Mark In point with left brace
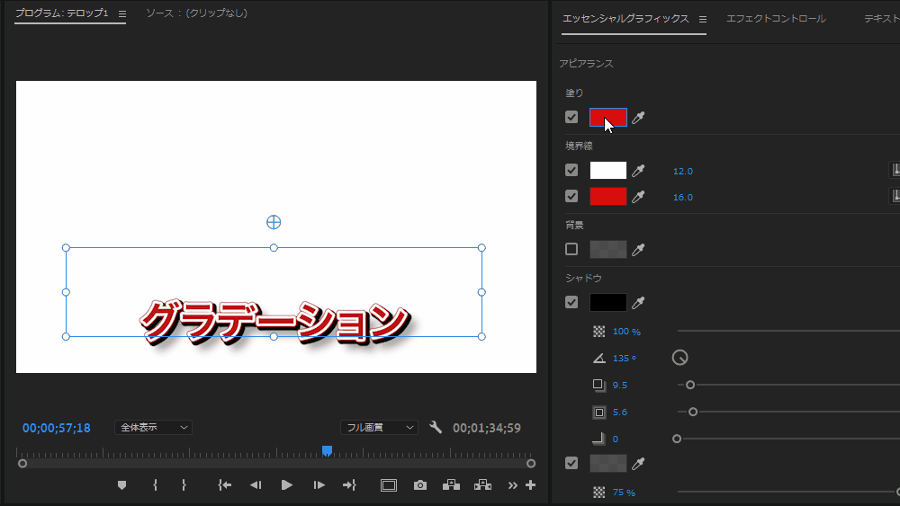 tap(155, 484)
